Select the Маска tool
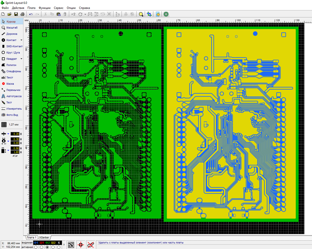The image size is (312, 249). (x=12, y=84)
